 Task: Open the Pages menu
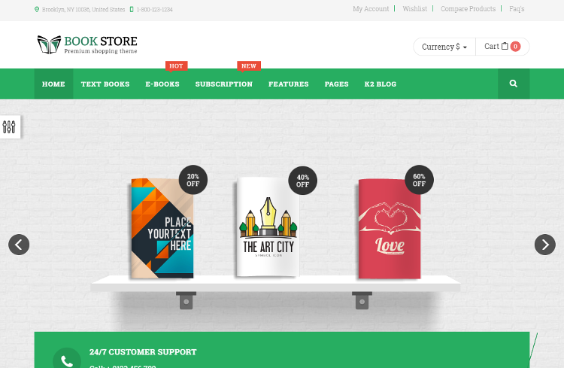point(336,84)
